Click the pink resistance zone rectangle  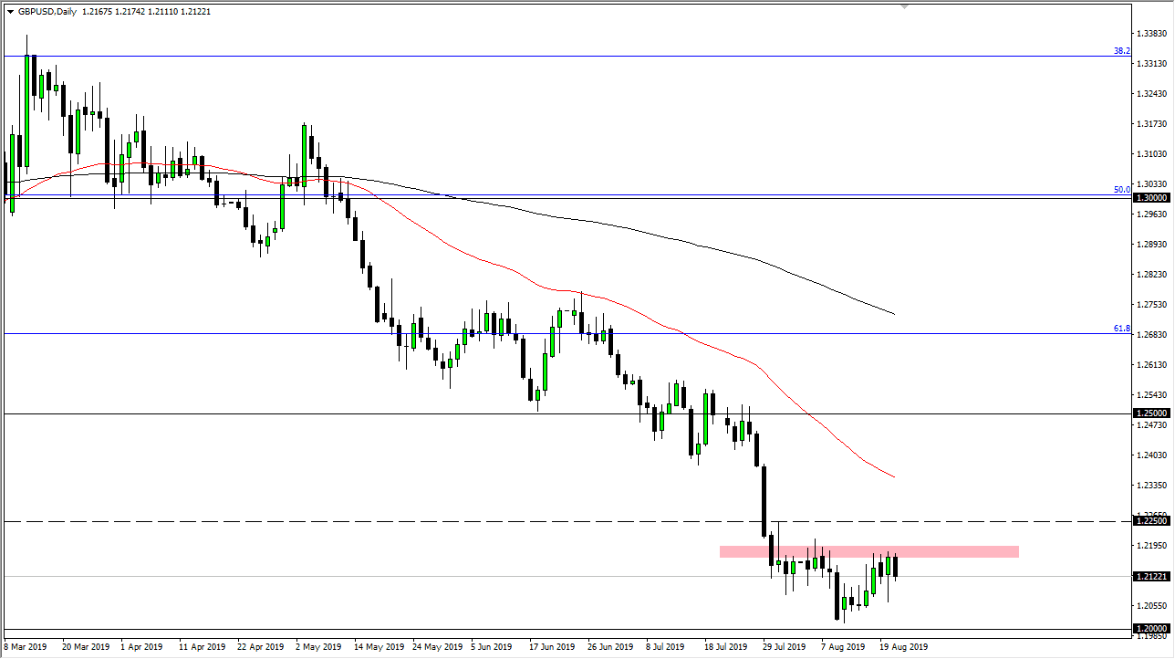867,550
